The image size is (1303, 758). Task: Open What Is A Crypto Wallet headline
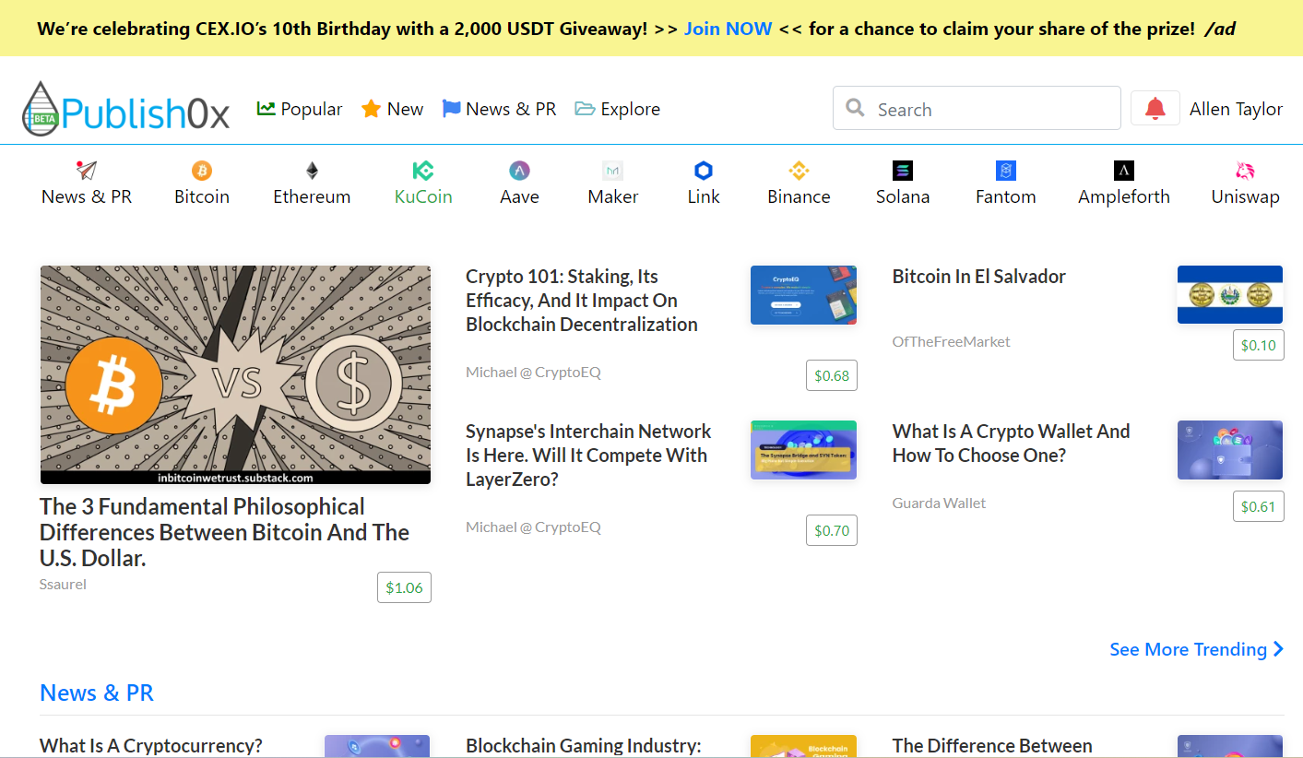pyautogui.click(x=1011, y=444)
